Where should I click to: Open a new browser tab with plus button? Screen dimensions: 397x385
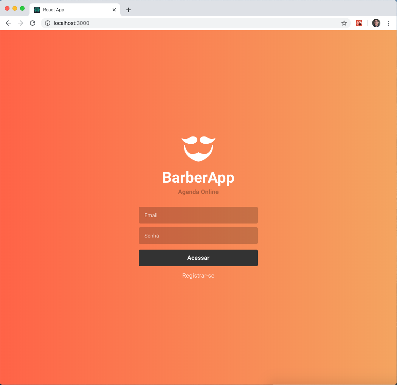coord(128,10)
